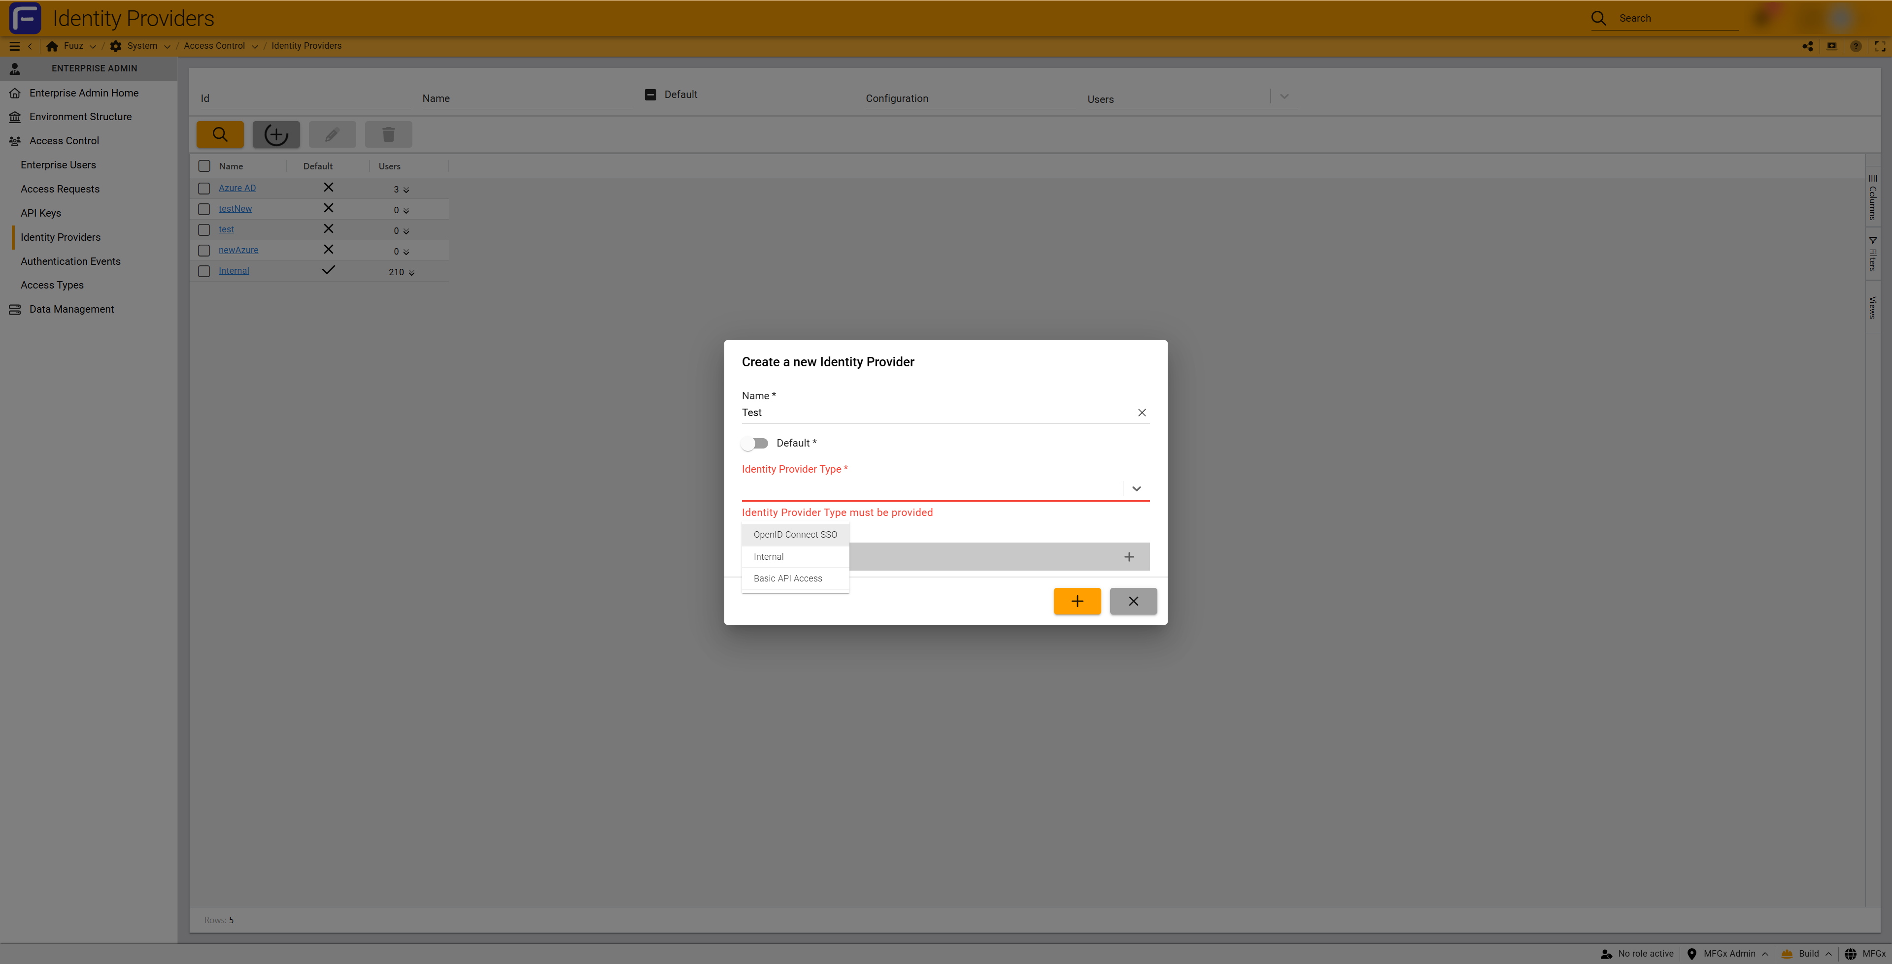
Task: Open API Keys in sidebar
Action: 41,213
